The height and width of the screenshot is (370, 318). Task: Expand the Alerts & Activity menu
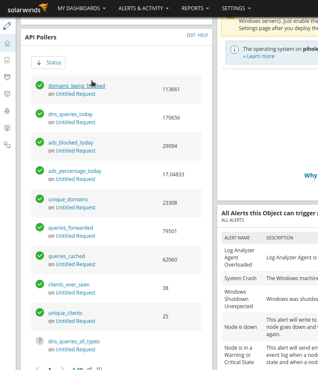click(x=144, y=8)
